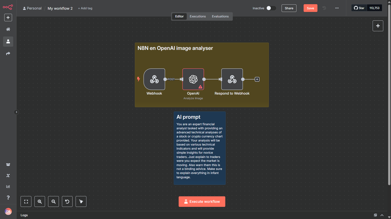Click the Personal breadcrumb link
Image resolution: width=391 pixels, height=219 pixels.
pyautogui.click(x=32, y=8)
